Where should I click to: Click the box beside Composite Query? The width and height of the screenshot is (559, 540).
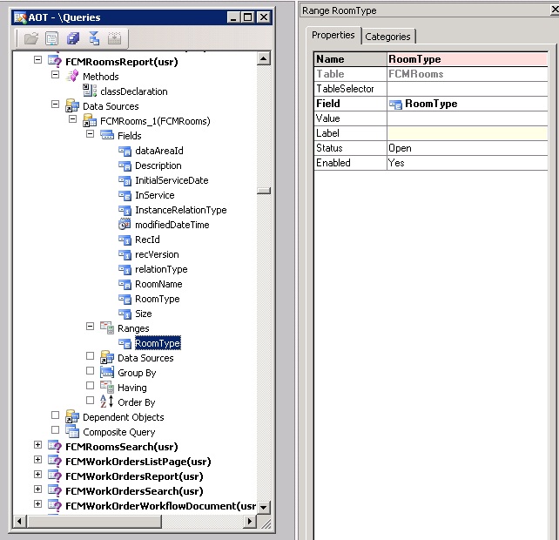click(x=55, y=430)
